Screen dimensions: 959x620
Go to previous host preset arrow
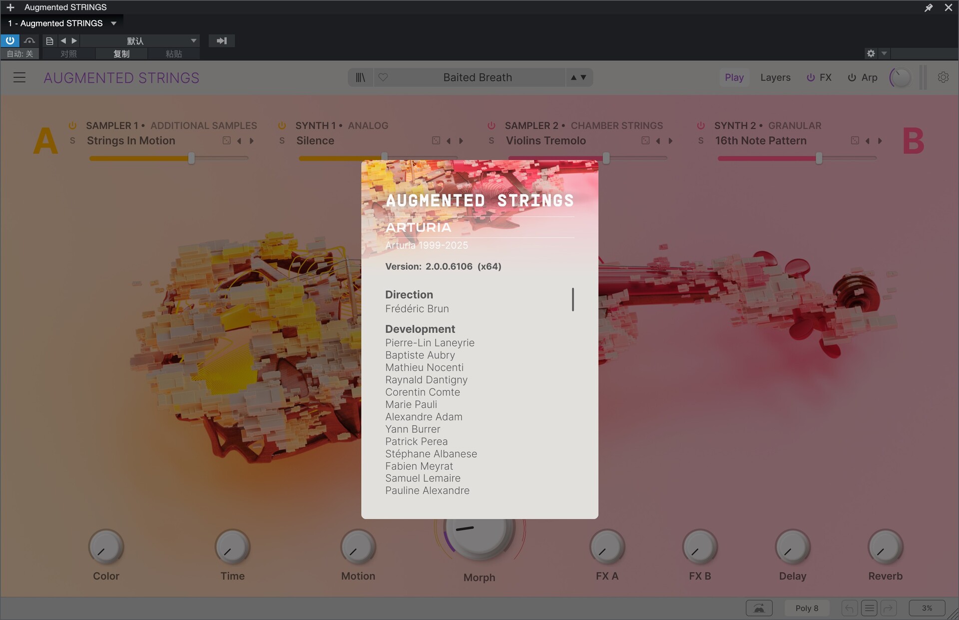click(63, 41)
